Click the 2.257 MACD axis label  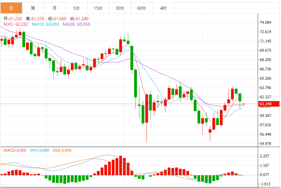tap(265, 156)
